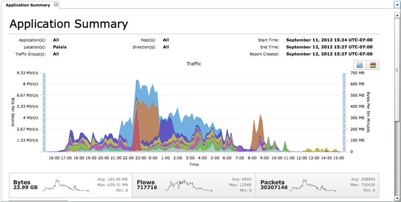Image resolution: width=401 pixels, height=202 pixels.
Task: Click the 4 Mbit/s axis label
Action: [31, 118]
